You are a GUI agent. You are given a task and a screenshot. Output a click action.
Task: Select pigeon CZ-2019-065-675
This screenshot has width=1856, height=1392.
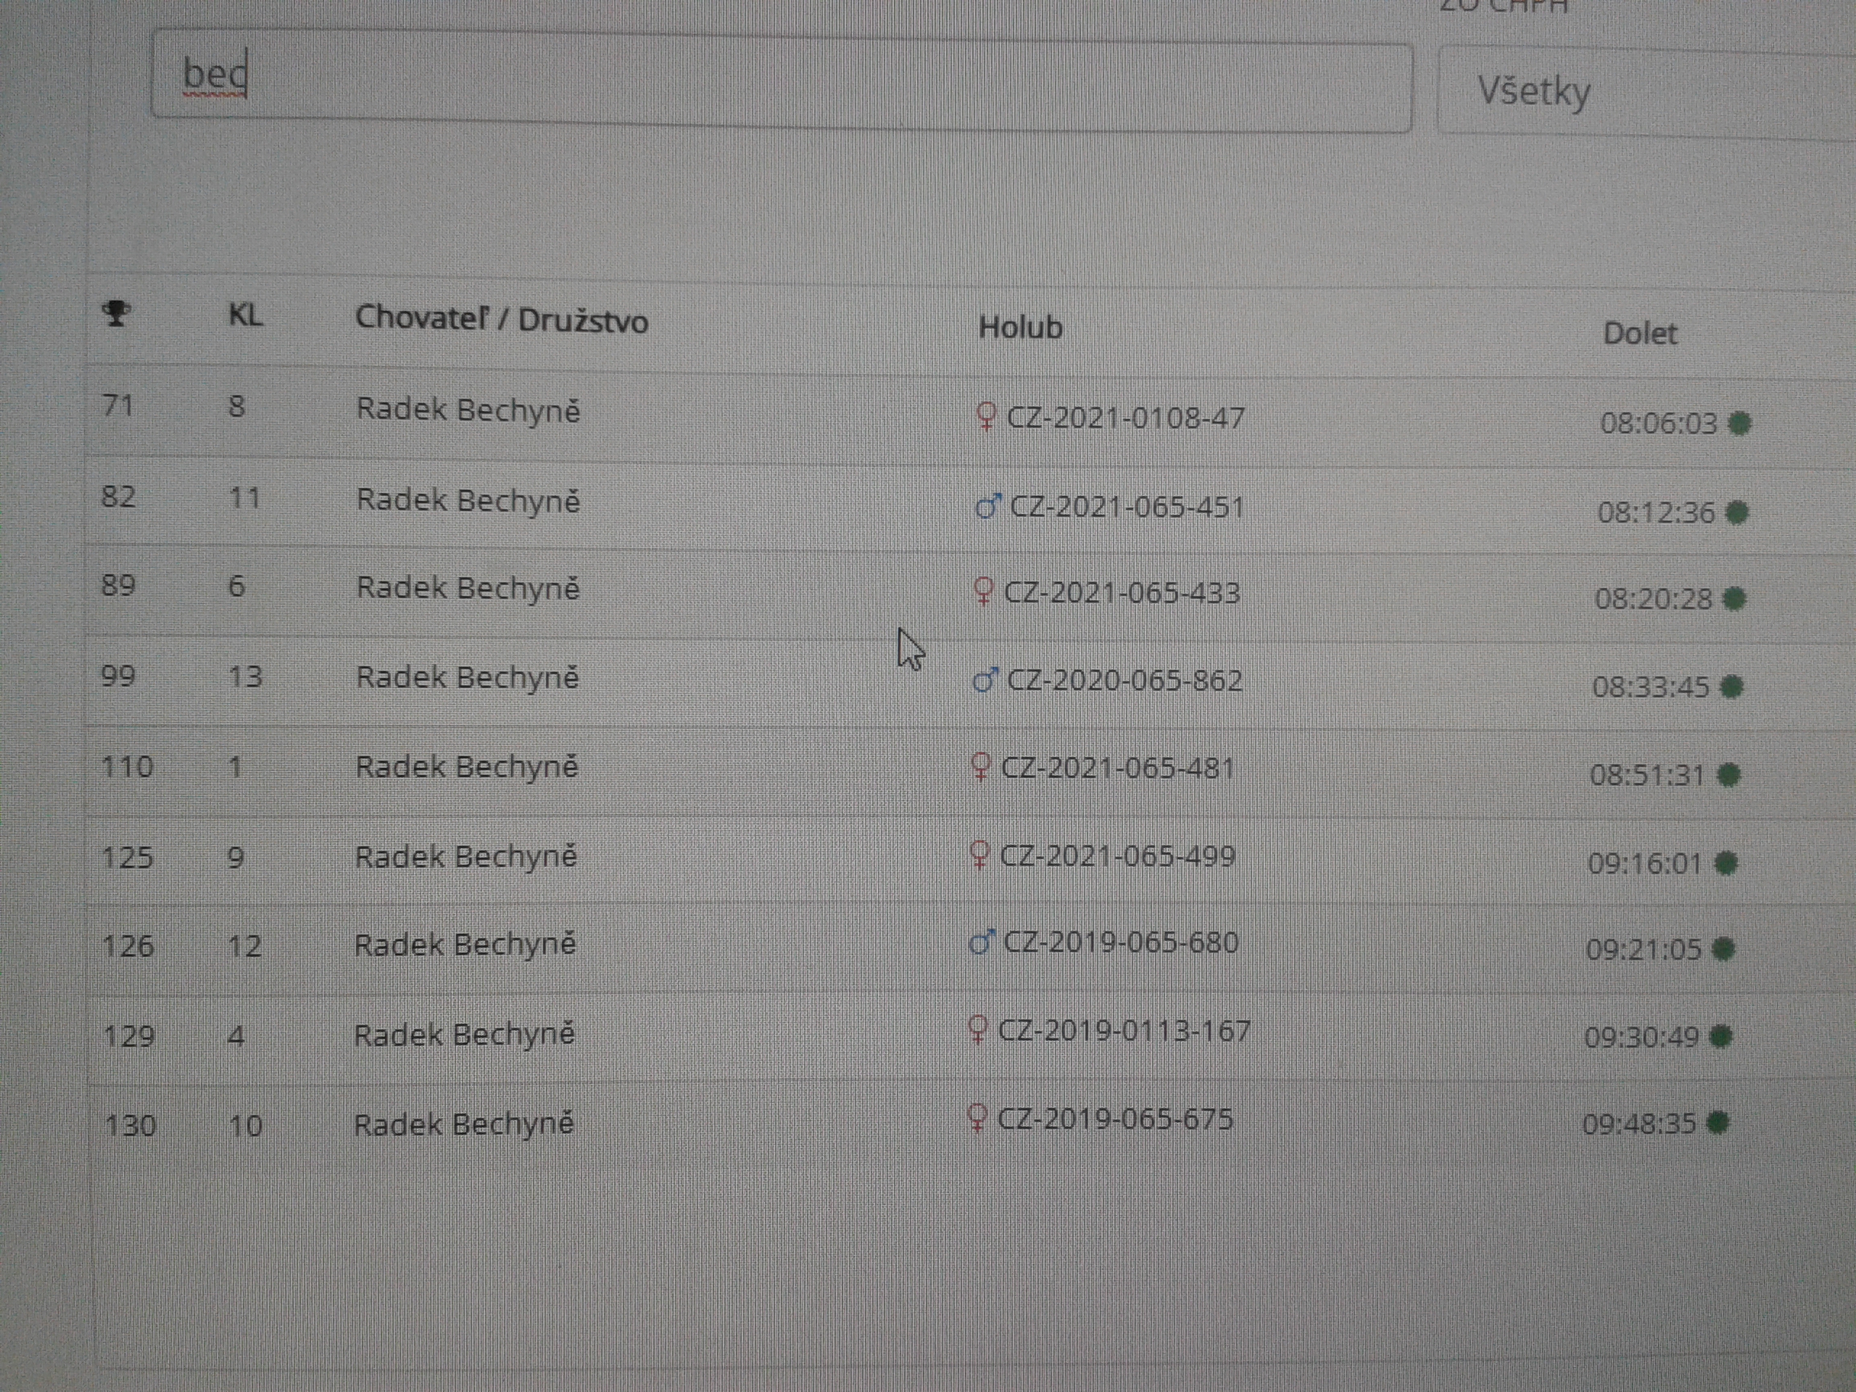[x=1115, y=1119]
